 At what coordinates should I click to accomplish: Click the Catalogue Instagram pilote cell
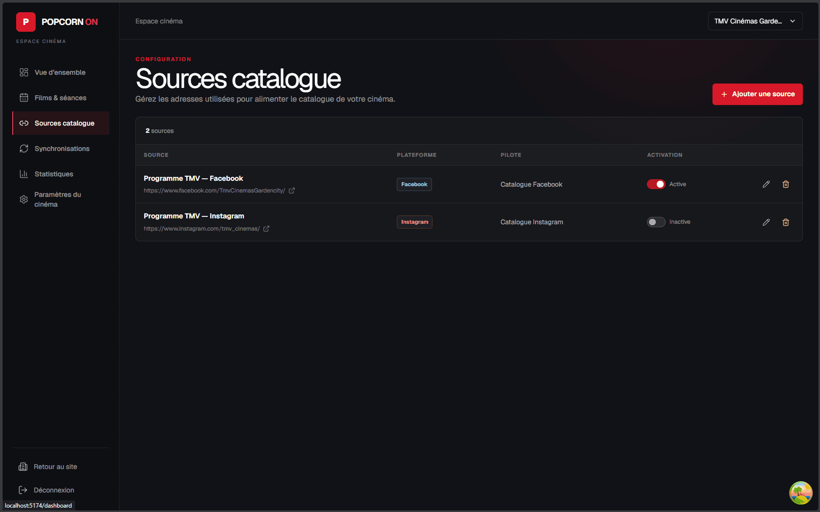(x=532, y=222)
